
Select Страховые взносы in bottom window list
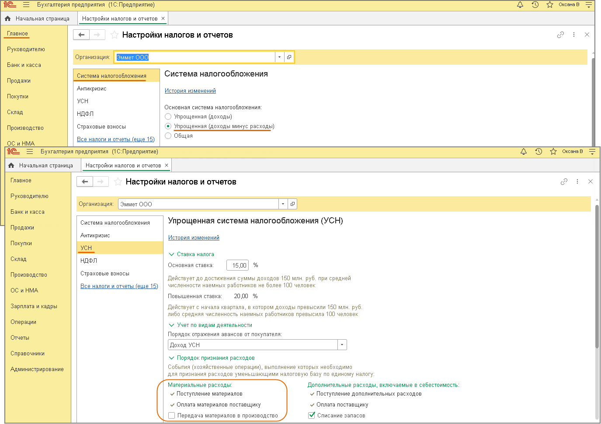click(x=120, y=274)
